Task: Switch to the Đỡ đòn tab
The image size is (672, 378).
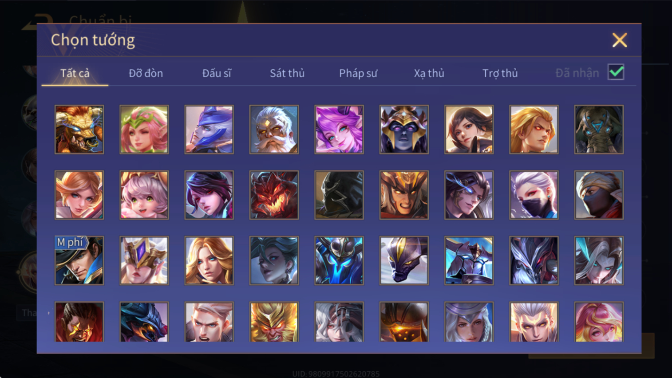Action: coord(146,73)
